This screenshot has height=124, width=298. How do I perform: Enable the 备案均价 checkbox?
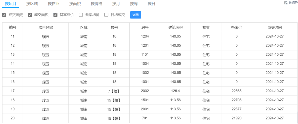pyautogui.click(x=81, y=15)
